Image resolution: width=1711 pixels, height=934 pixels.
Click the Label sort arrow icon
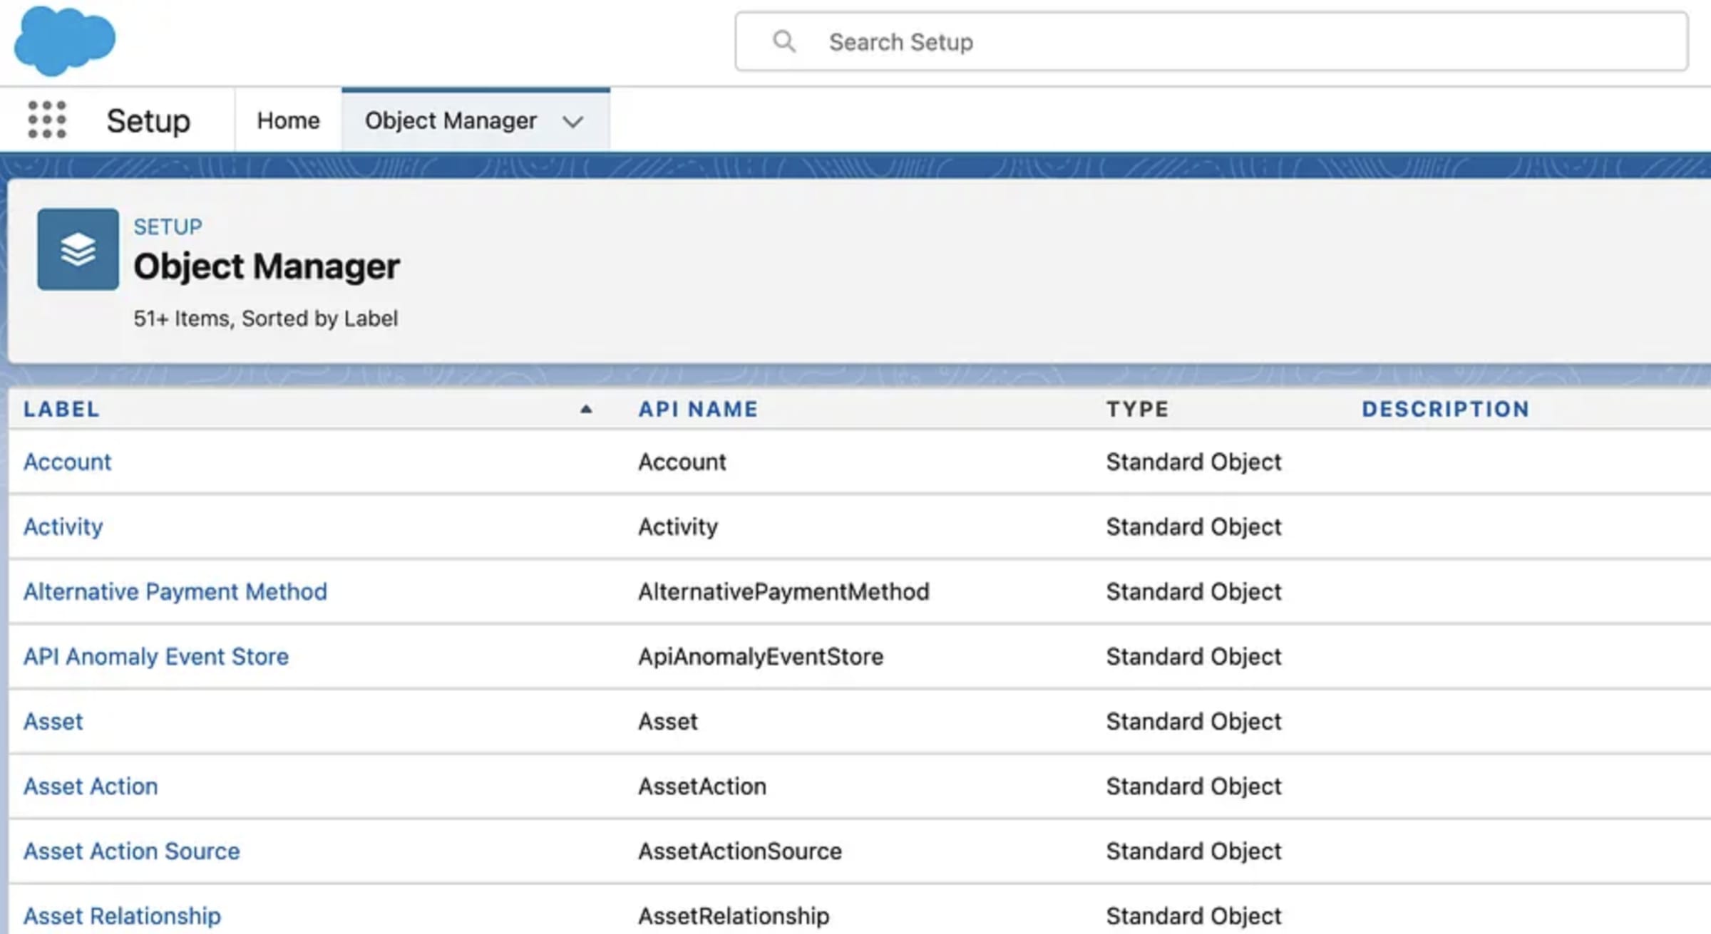point(586,409)
